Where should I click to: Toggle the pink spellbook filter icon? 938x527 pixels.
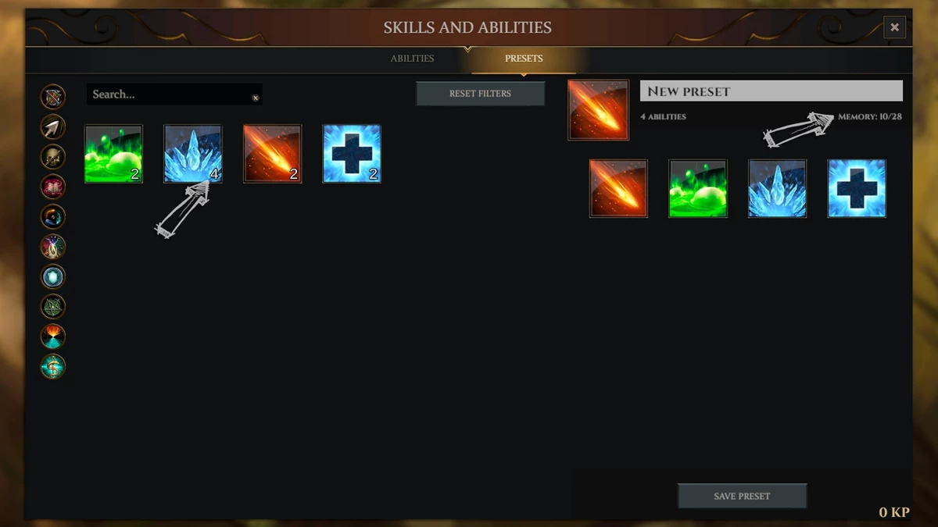[x=53, y=187]
